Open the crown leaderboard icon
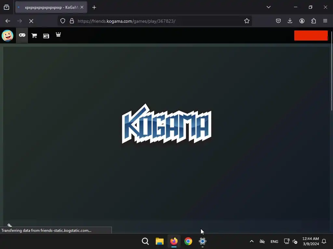Screen dimensions: 333x249 (58, 34)
